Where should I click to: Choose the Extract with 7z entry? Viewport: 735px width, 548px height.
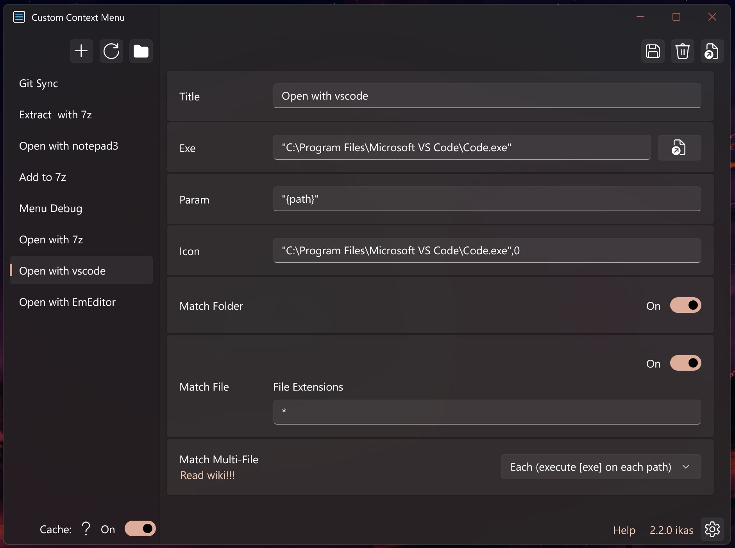(x=55, y=115)
